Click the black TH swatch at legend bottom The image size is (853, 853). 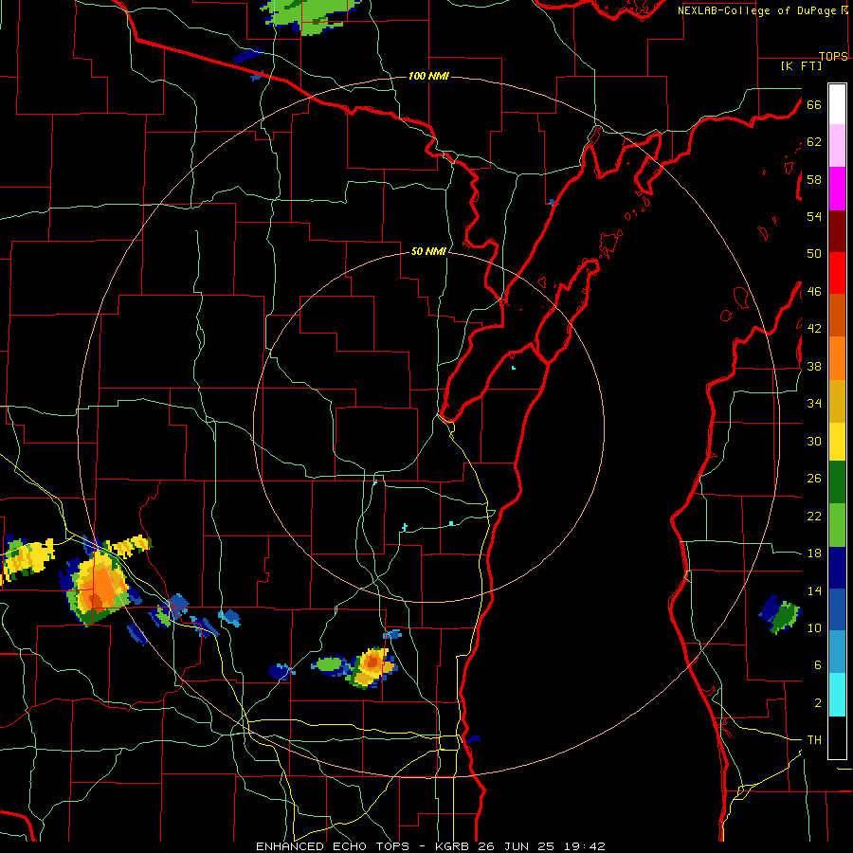(x=837, y=737)
